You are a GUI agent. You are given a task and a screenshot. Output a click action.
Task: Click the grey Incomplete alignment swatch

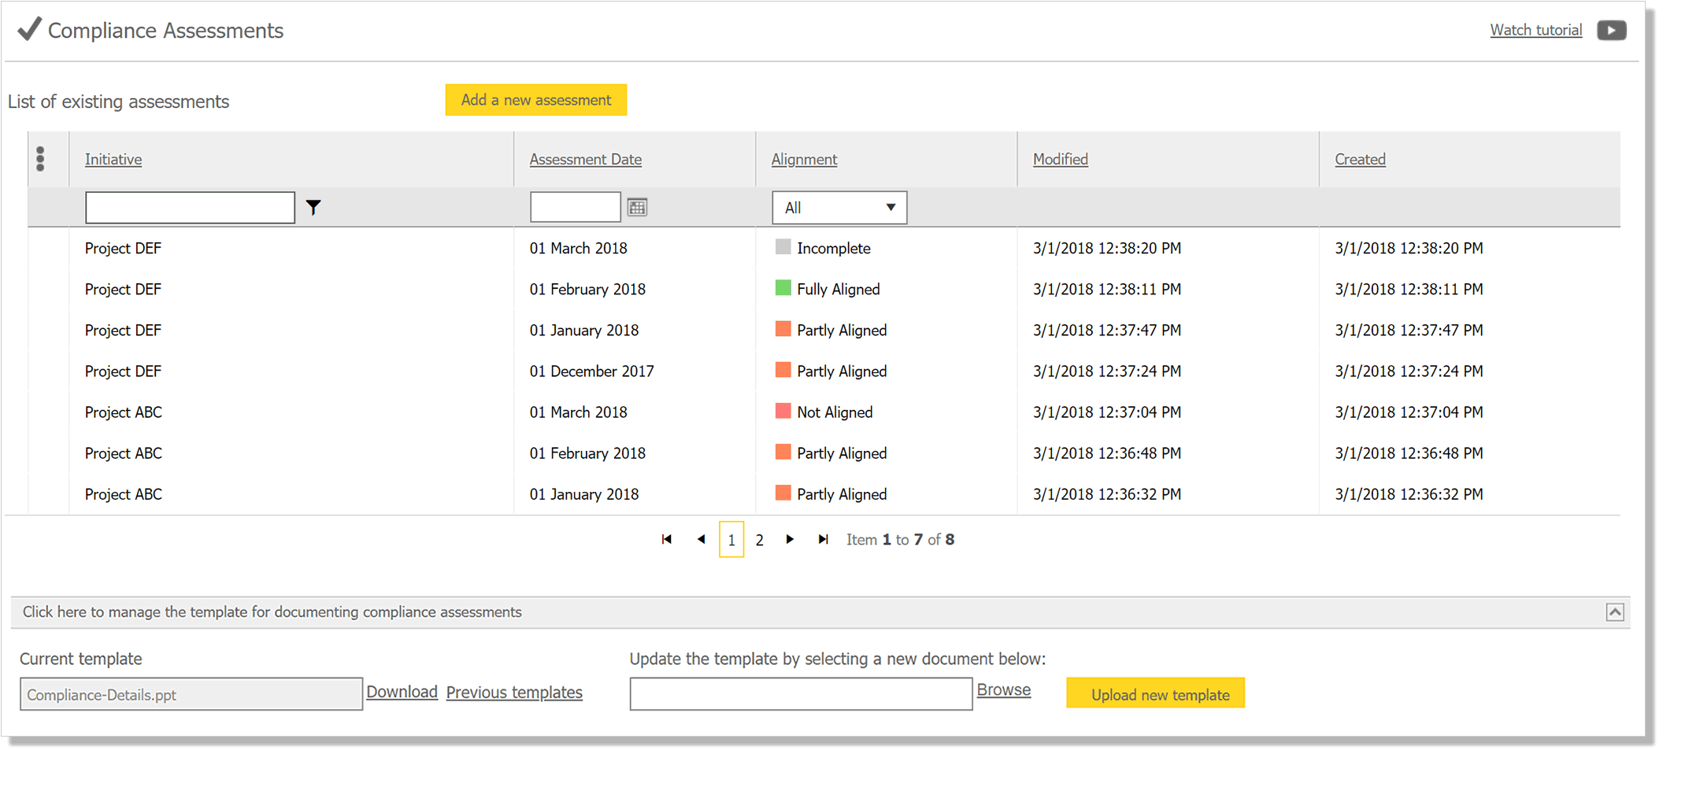coord(783,247)
